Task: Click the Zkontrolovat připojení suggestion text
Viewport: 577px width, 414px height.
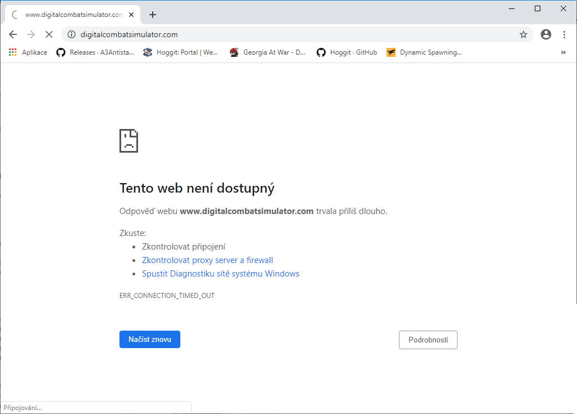Action: click(x=184, y=247)
